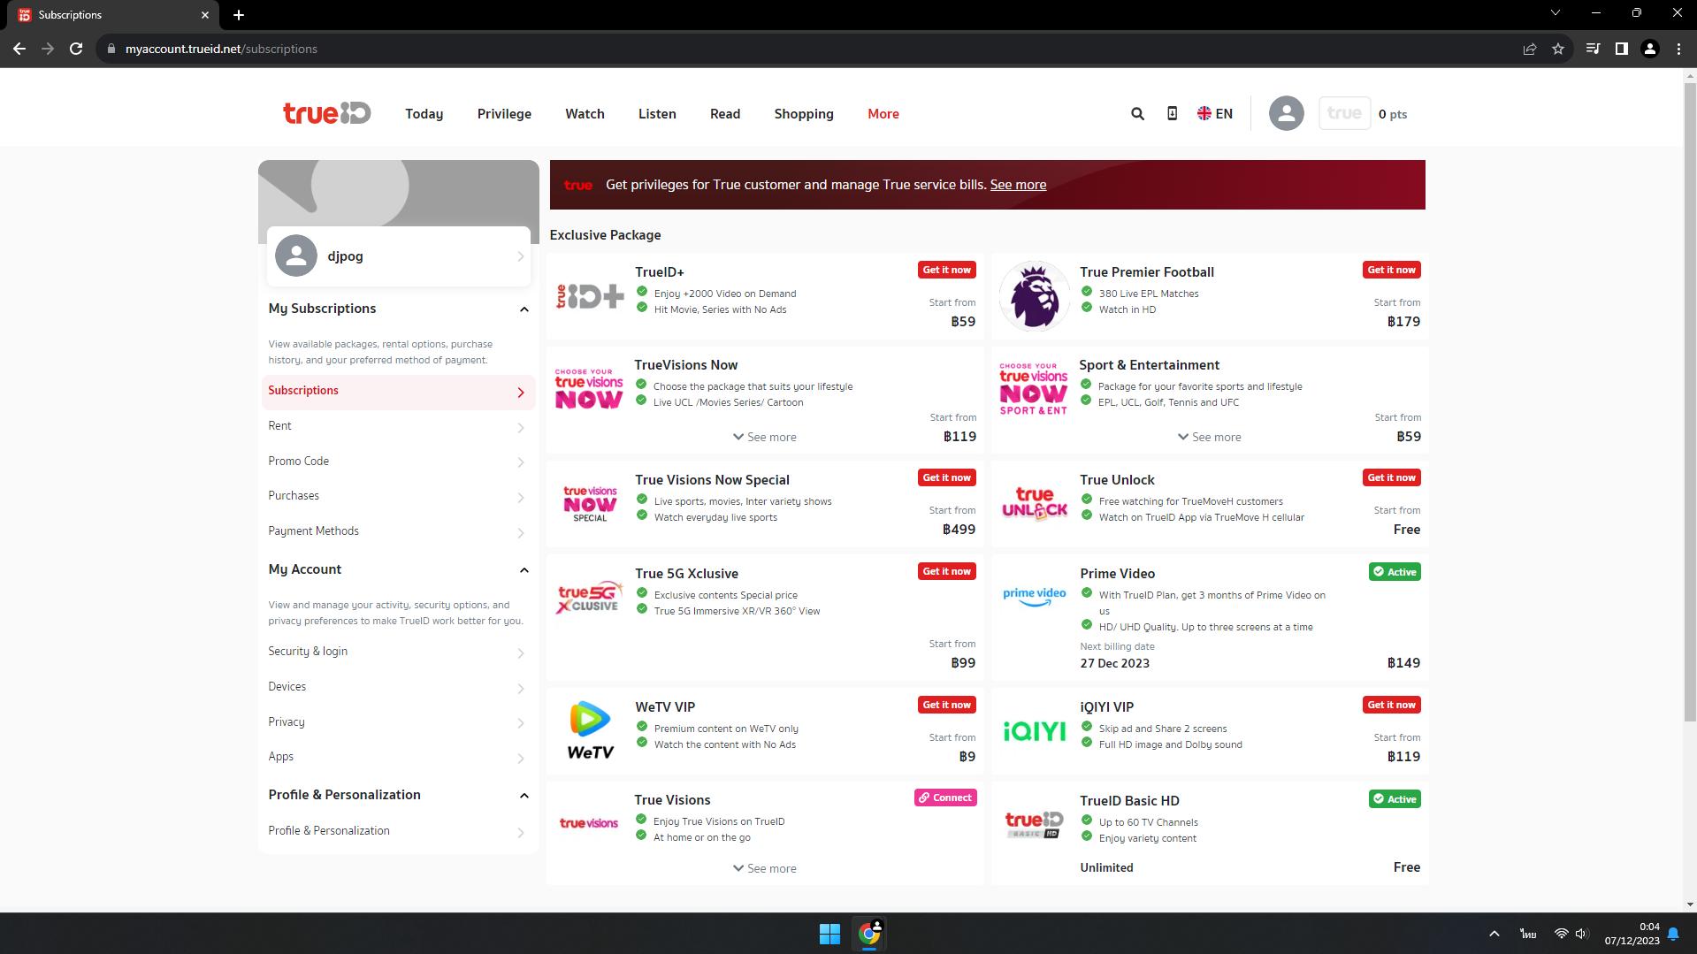Show hidden tray icons chevron
This screenshot has width=1697, height=954.
pos(1494,934)
